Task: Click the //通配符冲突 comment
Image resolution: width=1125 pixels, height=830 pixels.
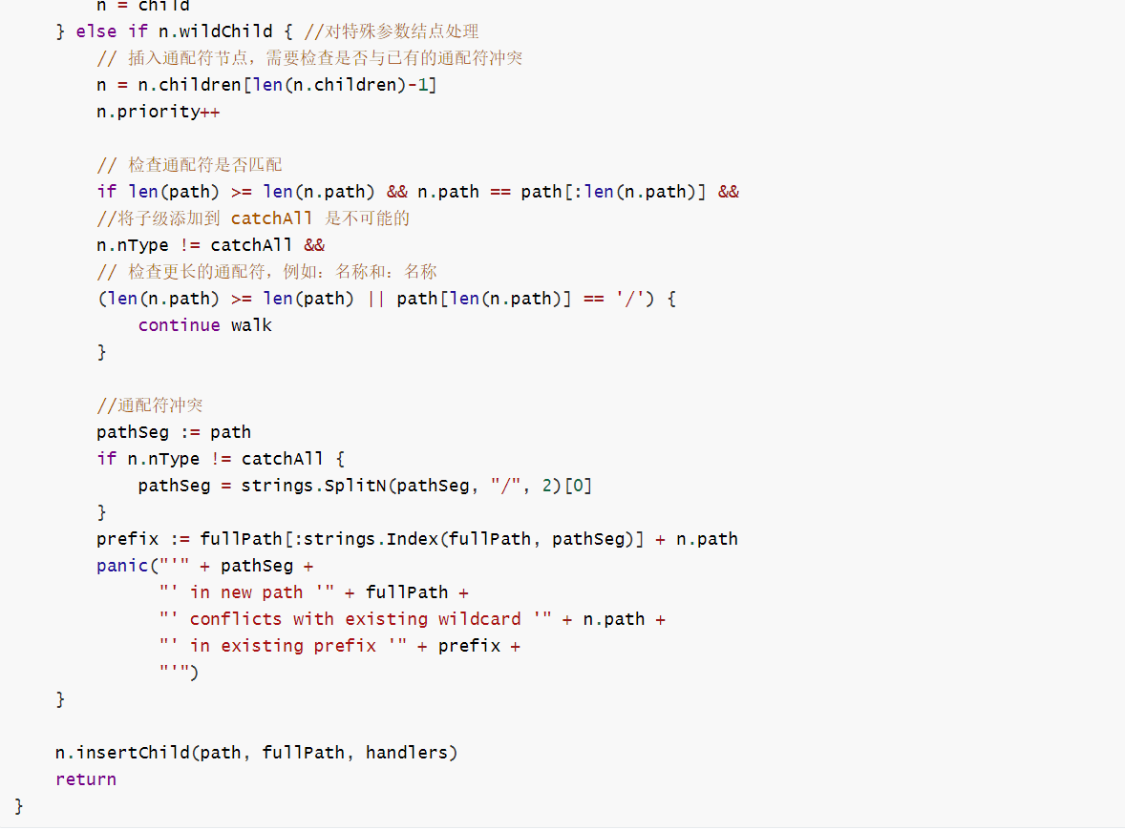Action: click(x=150, y=405)
